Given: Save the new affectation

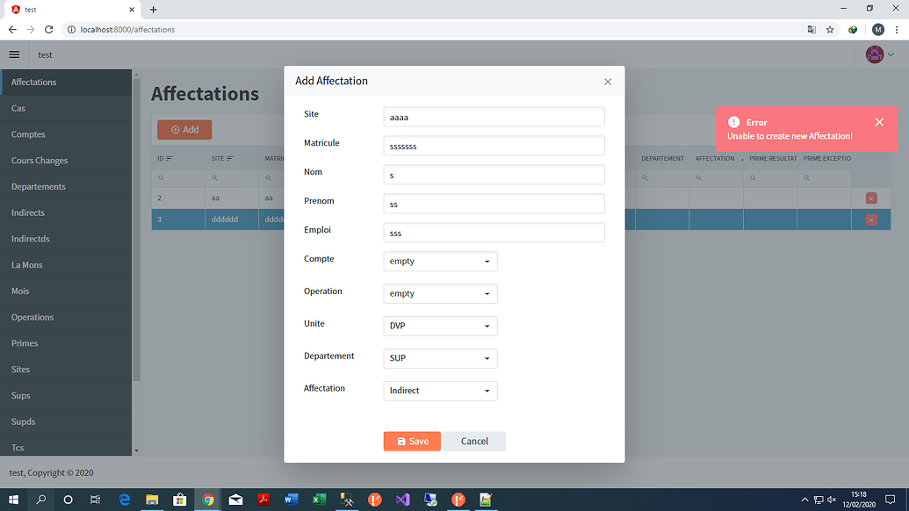Looking at the screenshot, I should coord(412,441).
